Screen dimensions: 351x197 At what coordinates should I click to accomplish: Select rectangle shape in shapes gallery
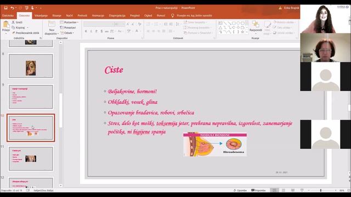[x=234, y=23]
